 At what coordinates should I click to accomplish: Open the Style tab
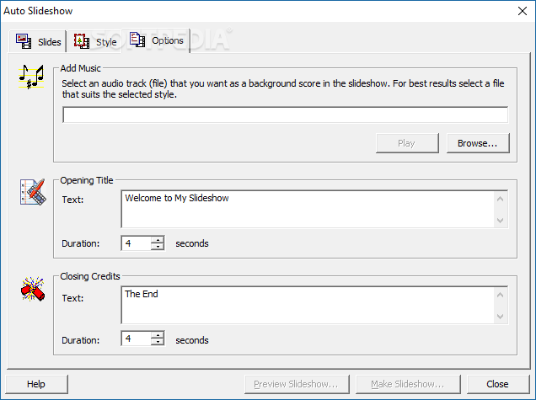(95, 41)
